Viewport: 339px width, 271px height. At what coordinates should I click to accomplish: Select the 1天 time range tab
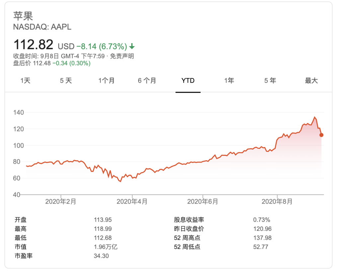point(25,81)
